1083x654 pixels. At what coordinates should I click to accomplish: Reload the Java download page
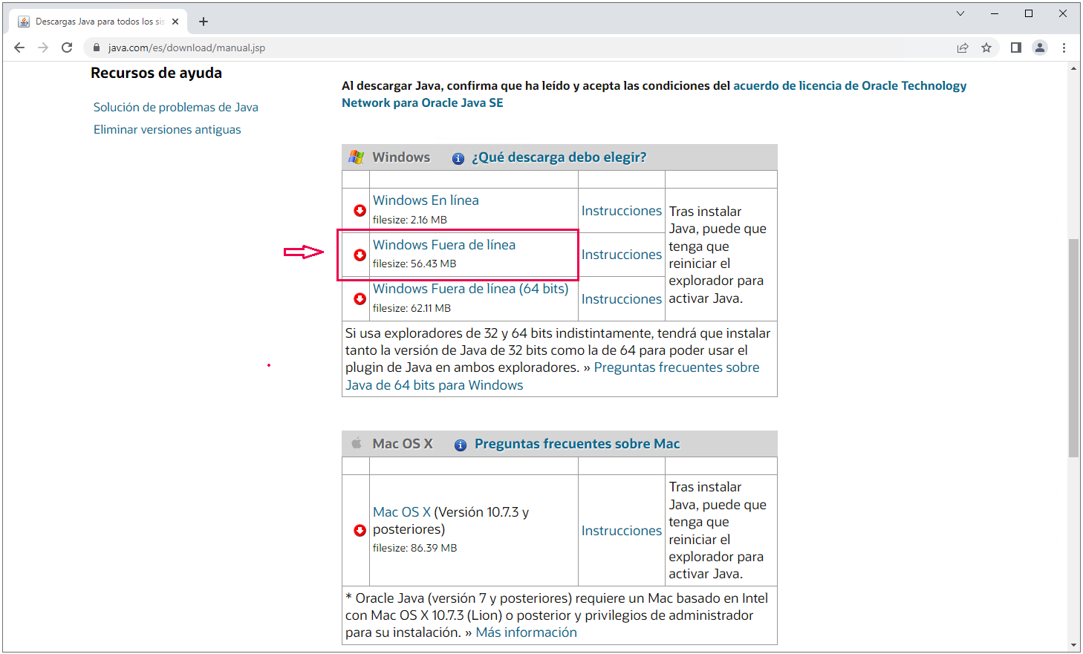(x=67, y=48)
